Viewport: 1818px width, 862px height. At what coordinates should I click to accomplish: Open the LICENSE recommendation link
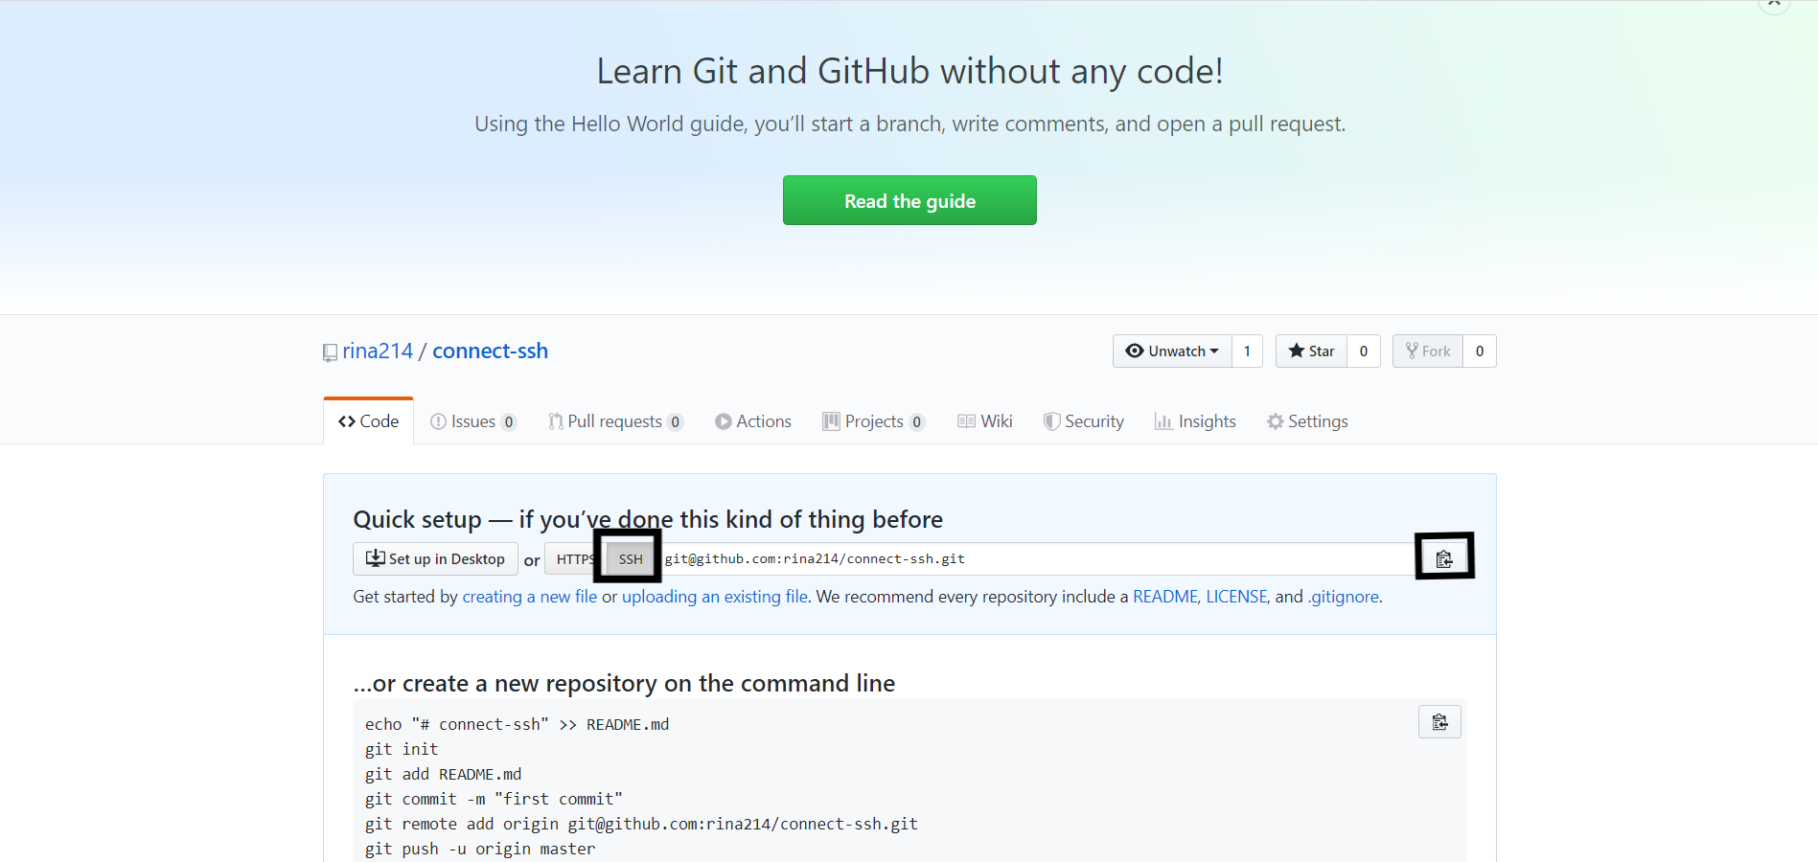click(x=1236, y=597)
